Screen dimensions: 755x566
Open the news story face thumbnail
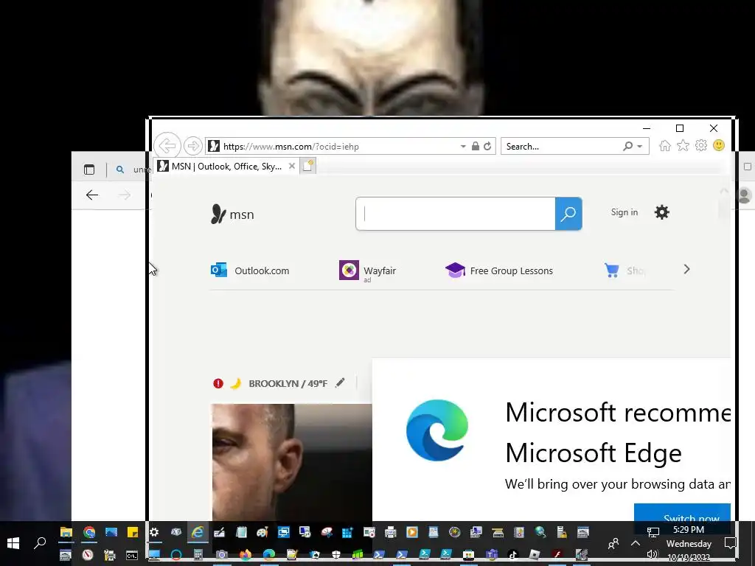tap(292, 462)
